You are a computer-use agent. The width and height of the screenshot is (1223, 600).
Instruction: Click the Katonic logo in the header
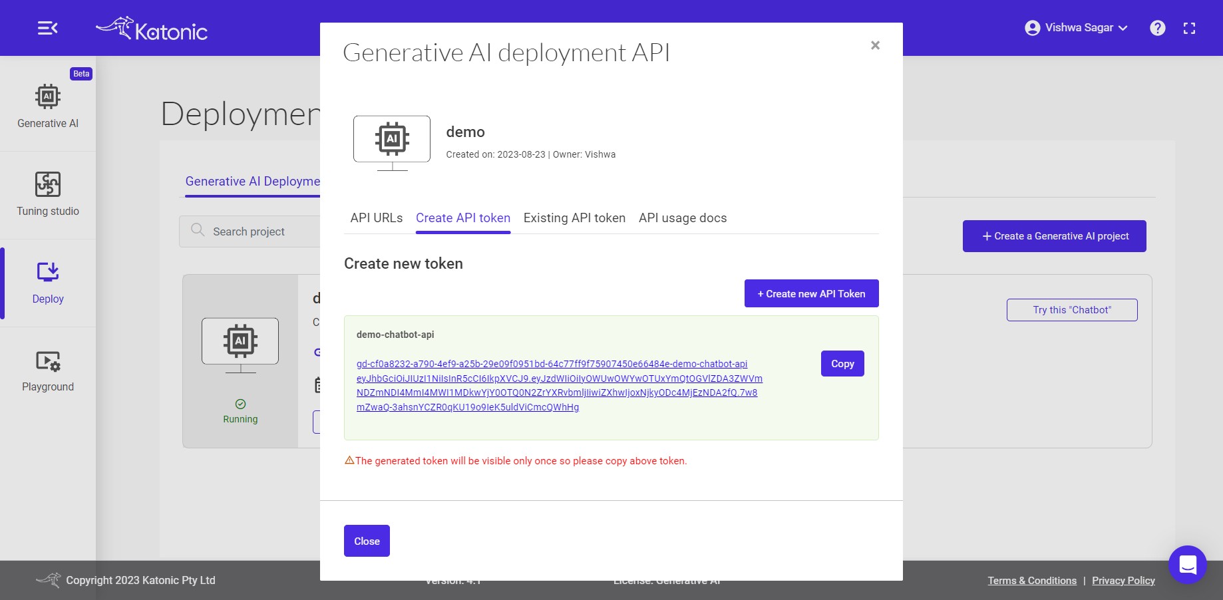(x=152, y=29)
